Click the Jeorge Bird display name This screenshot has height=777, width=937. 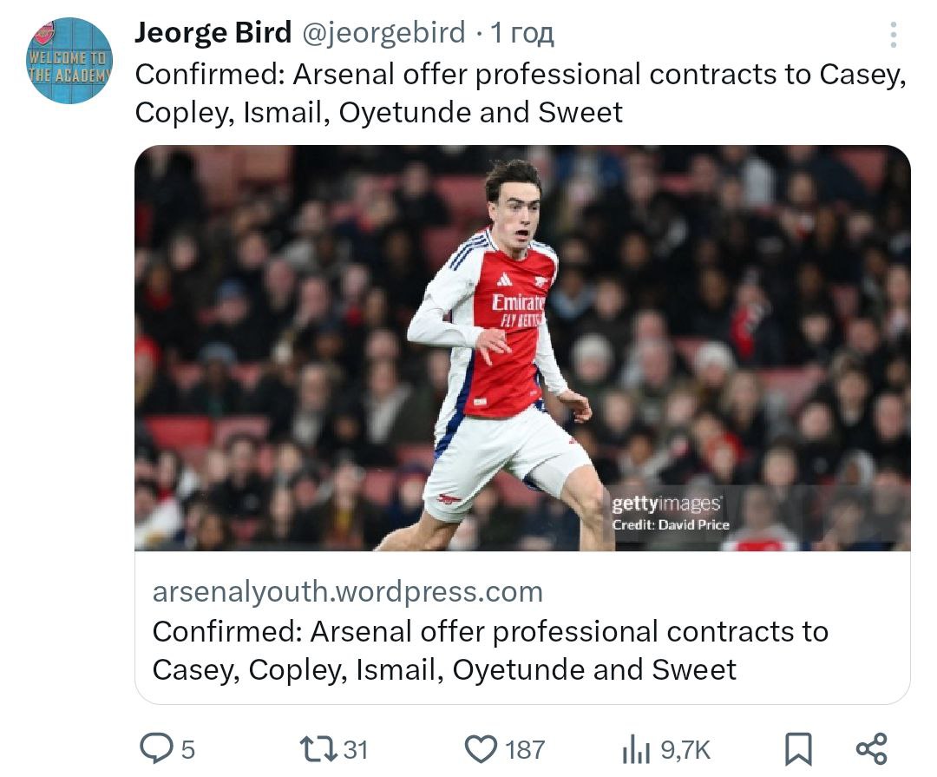(213, 33)
